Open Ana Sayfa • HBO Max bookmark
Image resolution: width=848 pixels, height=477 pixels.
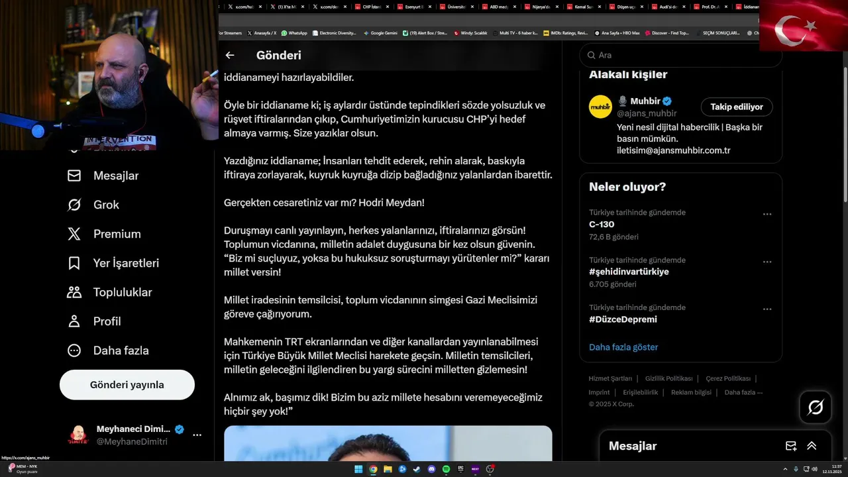point(617,32)
